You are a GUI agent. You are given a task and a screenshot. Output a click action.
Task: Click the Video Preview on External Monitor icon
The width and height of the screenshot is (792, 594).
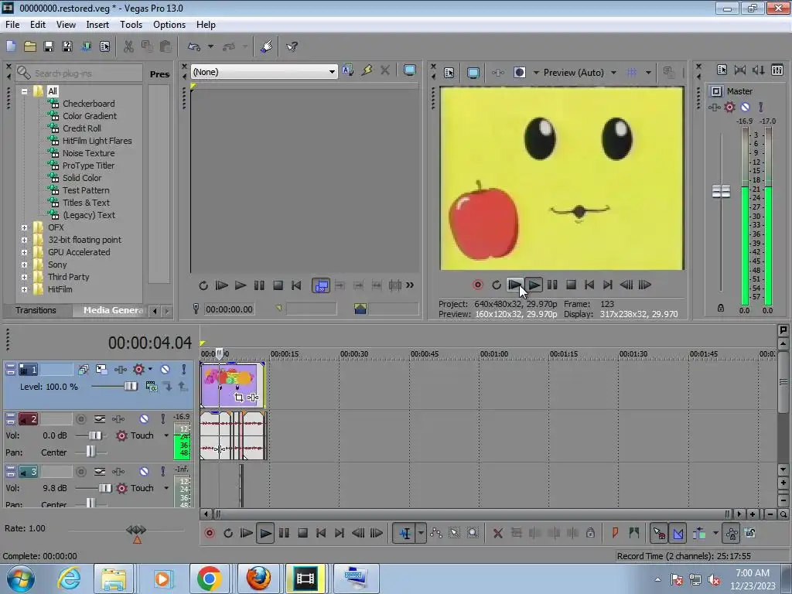(473, 73)
